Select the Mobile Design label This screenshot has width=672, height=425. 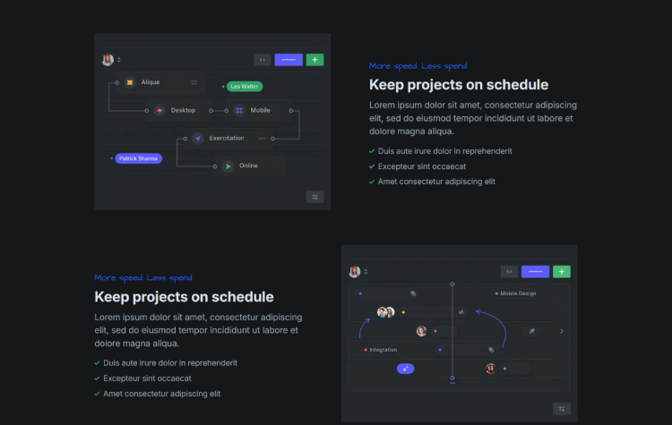coord(517,293)
